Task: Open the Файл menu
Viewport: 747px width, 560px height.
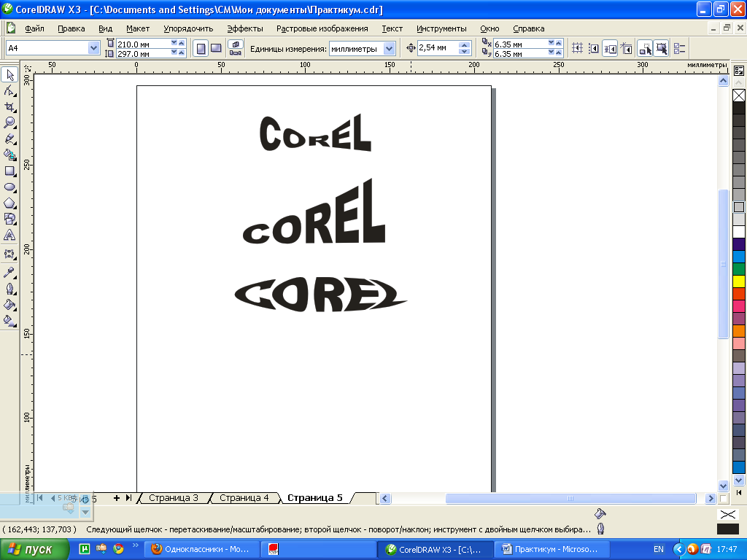Action: [34, 28]
